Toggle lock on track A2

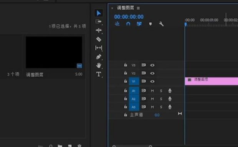point(126,99)
